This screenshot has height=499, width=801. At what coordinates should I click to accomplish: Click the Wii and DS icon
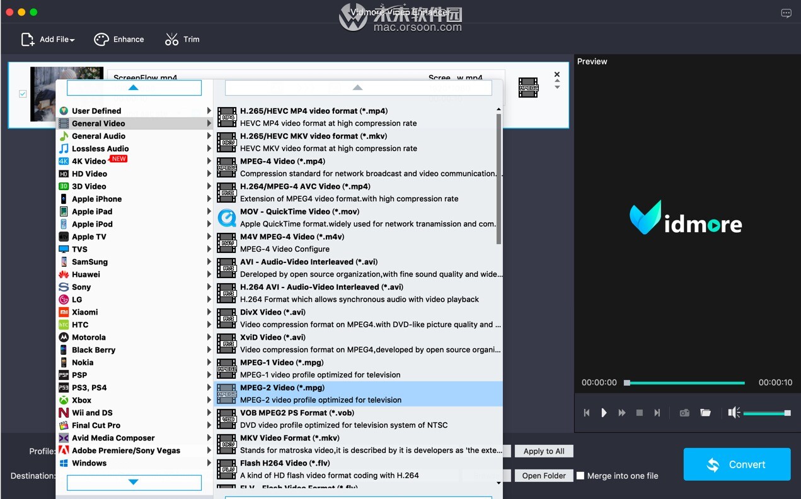coord(64,413)
